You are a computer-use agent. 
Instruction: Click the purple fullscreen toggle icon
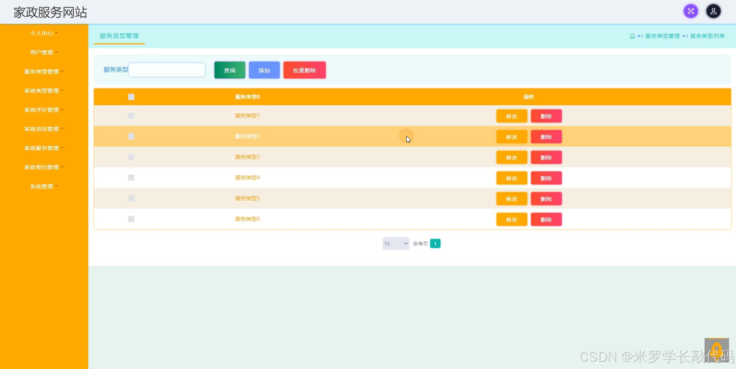(691, 11)
